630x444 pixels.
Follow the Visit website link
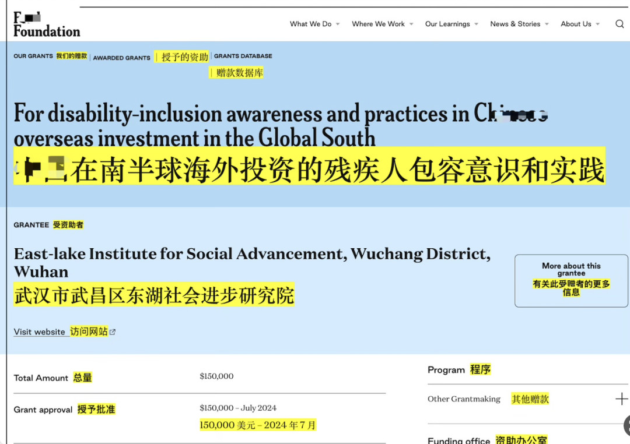point(40,332)
